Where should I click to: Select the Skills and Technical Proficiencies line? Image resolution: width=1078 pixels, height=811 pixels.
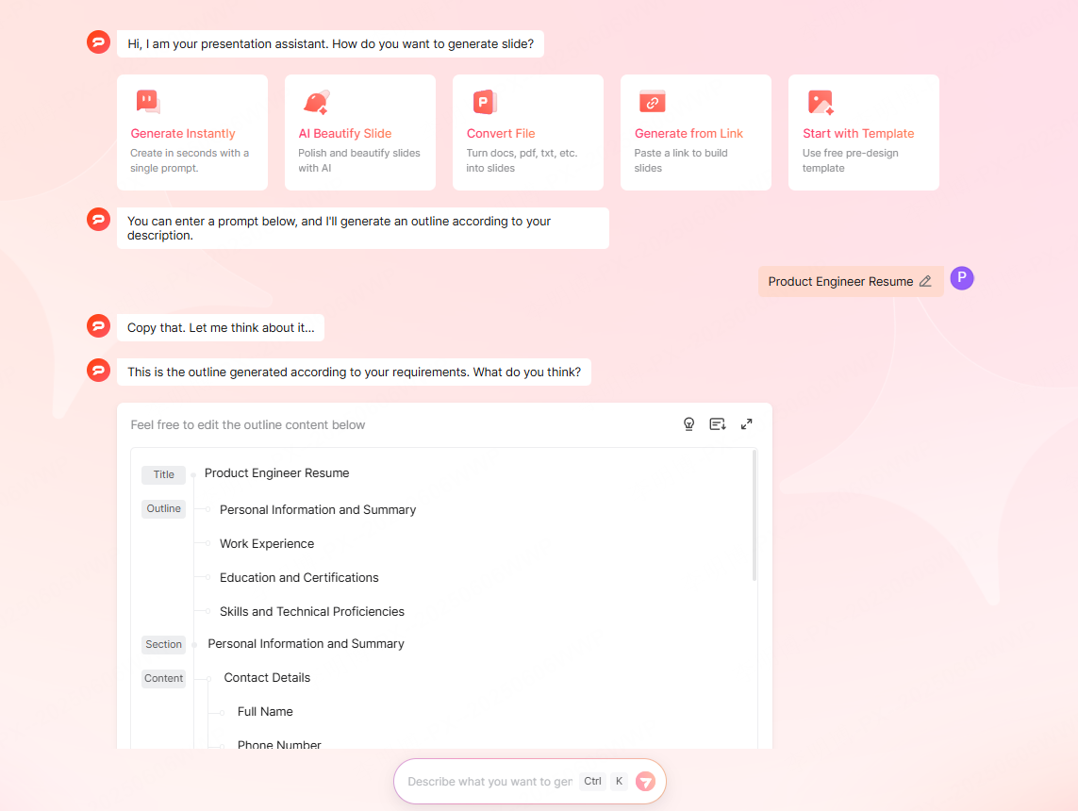point(312,611)
